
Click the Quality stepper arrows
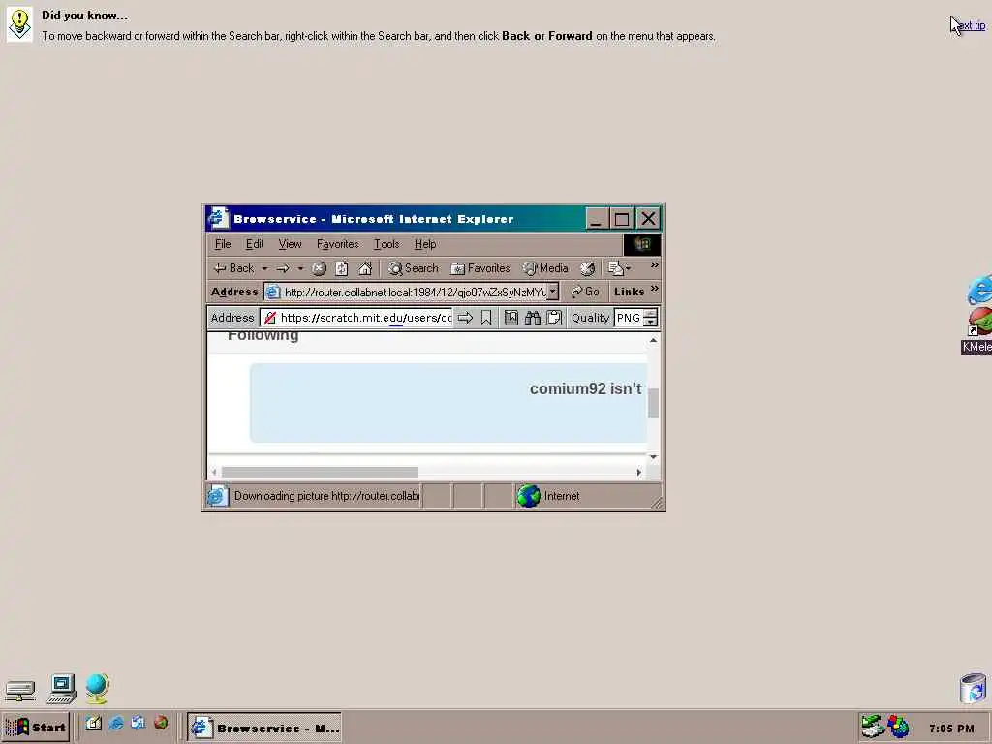coord(650,318)
